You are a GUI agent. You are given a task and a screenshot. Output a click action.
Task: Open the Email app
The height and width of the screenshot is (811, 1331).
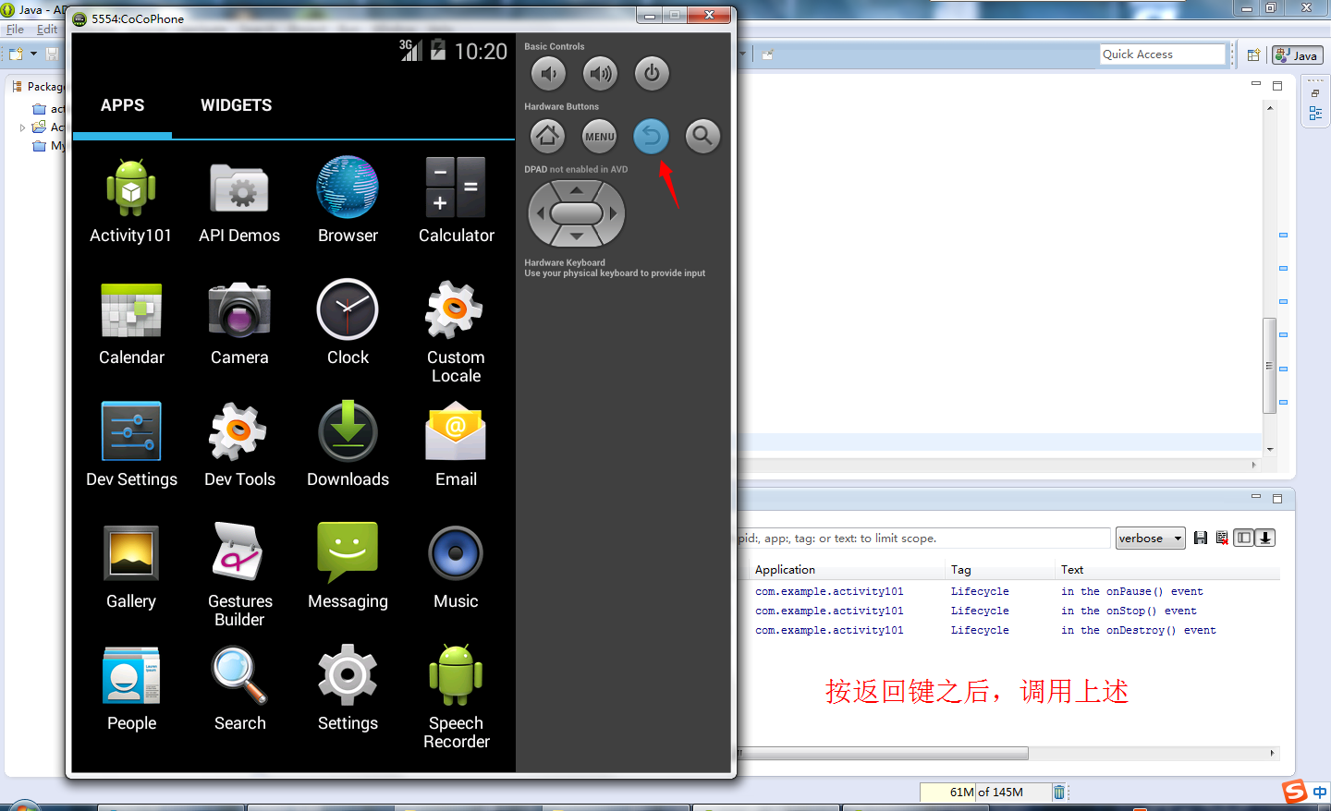(456, 444)
